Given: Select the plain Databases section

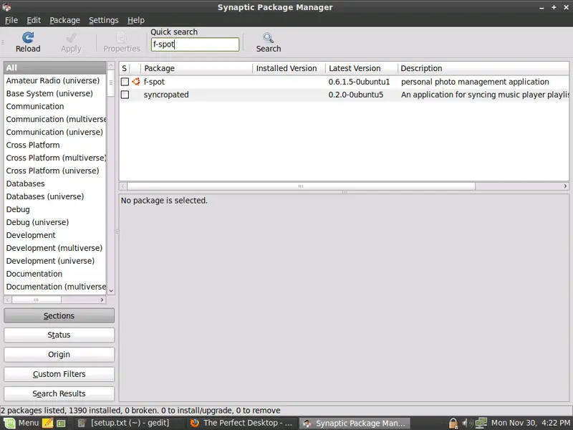Looking at the screenshot, I should pos(55,183).
